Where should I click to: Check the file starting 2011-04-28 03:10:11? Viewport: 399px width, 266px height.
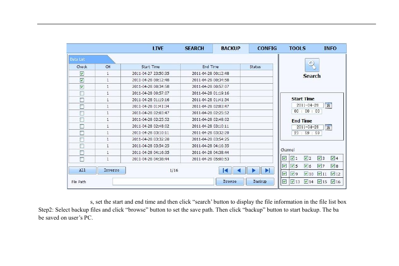(x=82, y=133)
